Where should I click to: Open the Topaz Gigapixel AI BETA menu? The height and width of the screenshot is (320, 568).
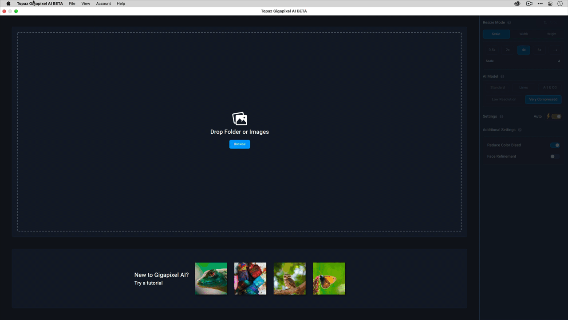(40, 4)
